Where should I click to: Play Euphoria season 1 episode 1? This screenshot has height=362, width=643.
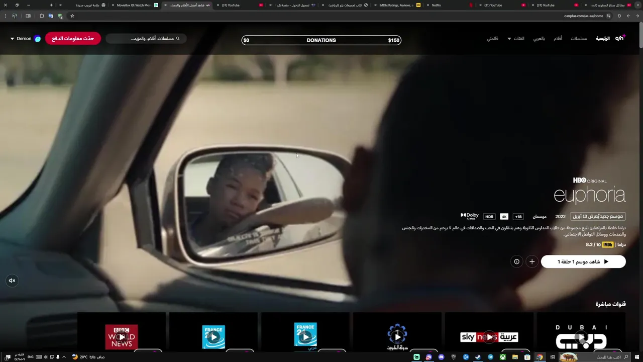pos(583,261)
